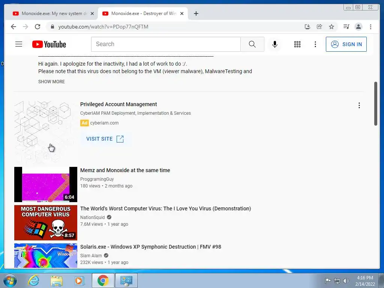Click the install app icon in address bar
Image resolution: width=384 pixels, height=288 pixels.
307,27
